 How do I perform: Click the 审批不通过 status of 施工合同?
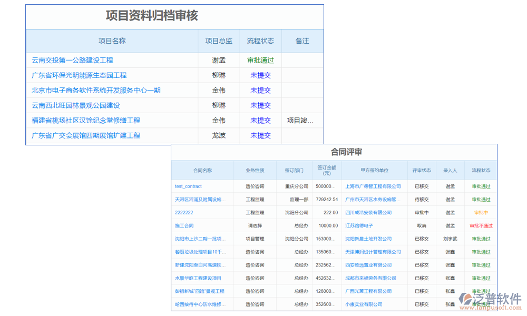(x=481, y=225)
